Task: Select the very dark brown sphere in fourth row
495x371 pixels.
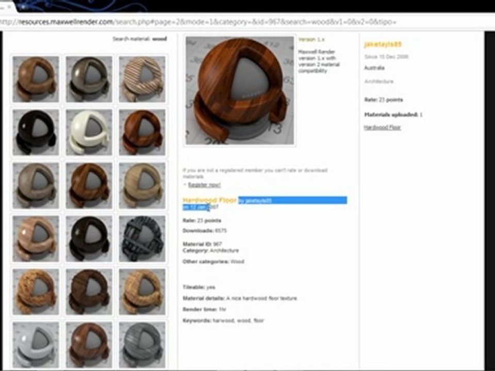Action: 89,239
